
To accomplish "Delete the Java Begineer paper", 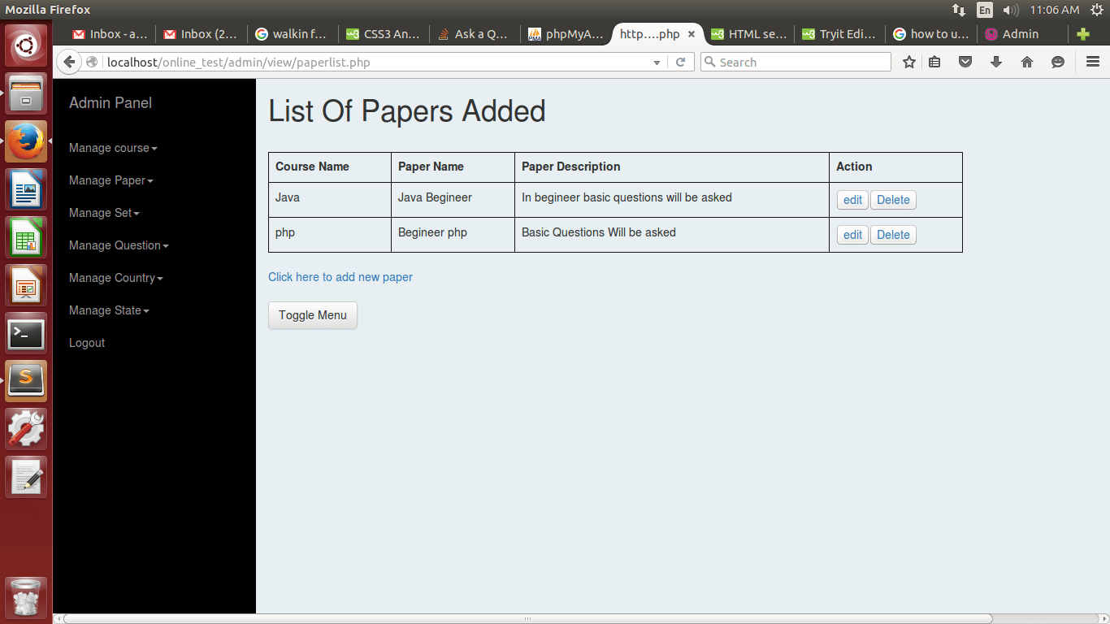I will [x=893, y=199].
